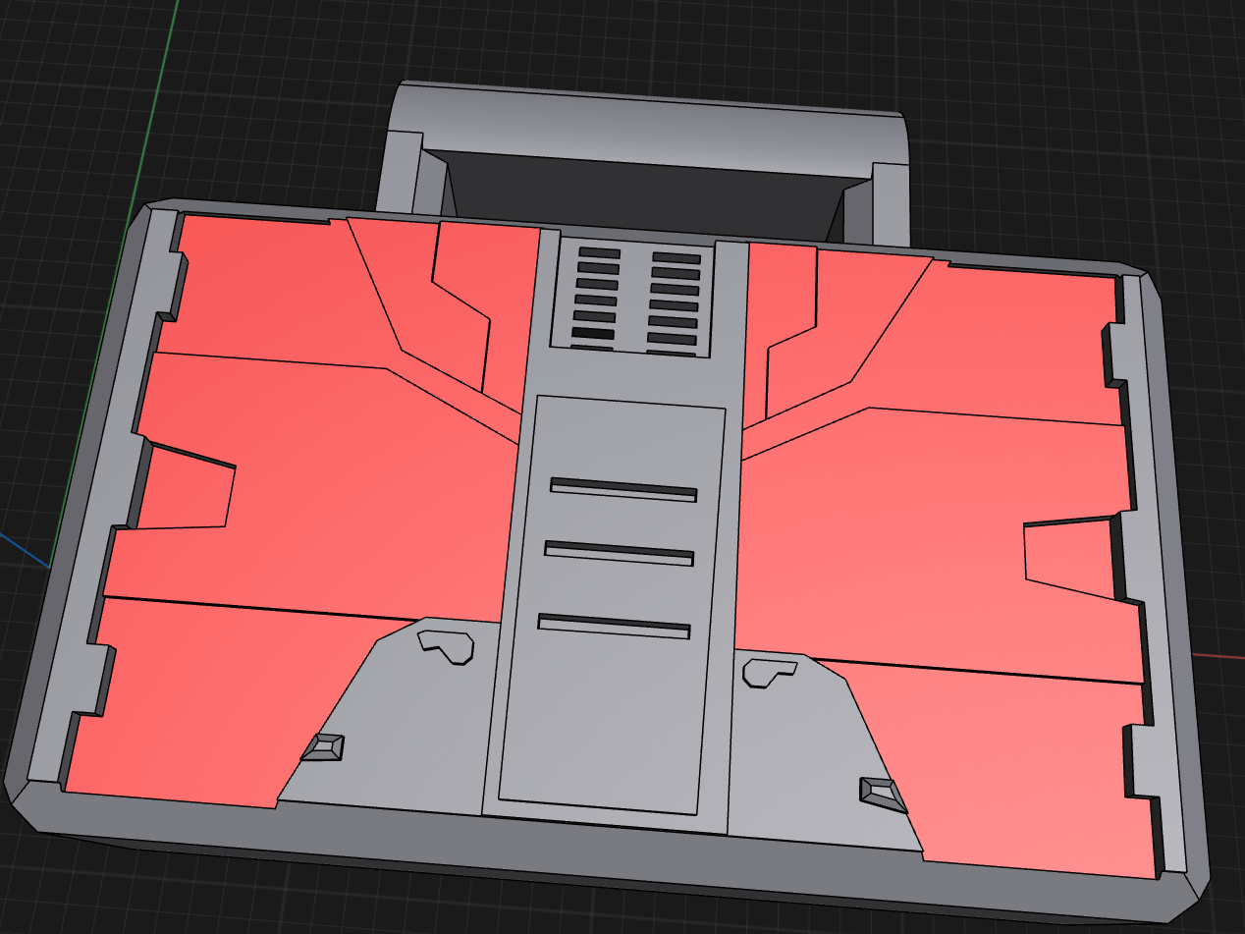
Task: Select the left hook-shaped recess
Action: tap(447, 646)
